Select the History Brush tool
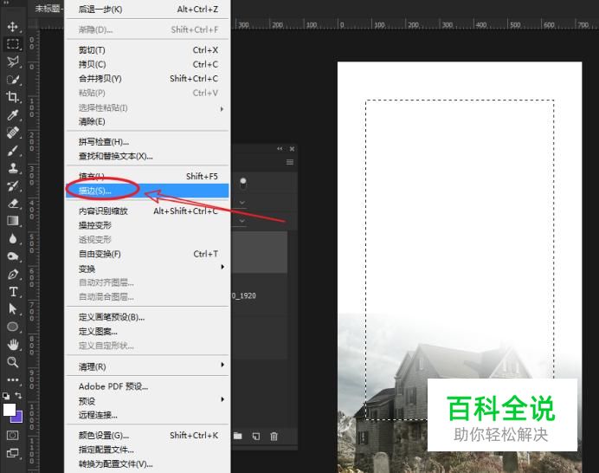The height and width of the screenshot is (473, 599). click(13, 186)
